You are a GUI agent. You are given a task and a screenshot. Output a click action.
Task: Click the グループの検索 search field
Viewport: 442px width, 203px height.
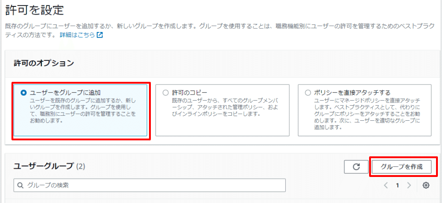[149, 185]
